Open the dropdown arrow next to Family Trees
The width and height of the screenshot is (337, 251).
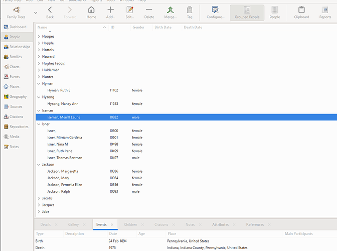pos(36,13)
